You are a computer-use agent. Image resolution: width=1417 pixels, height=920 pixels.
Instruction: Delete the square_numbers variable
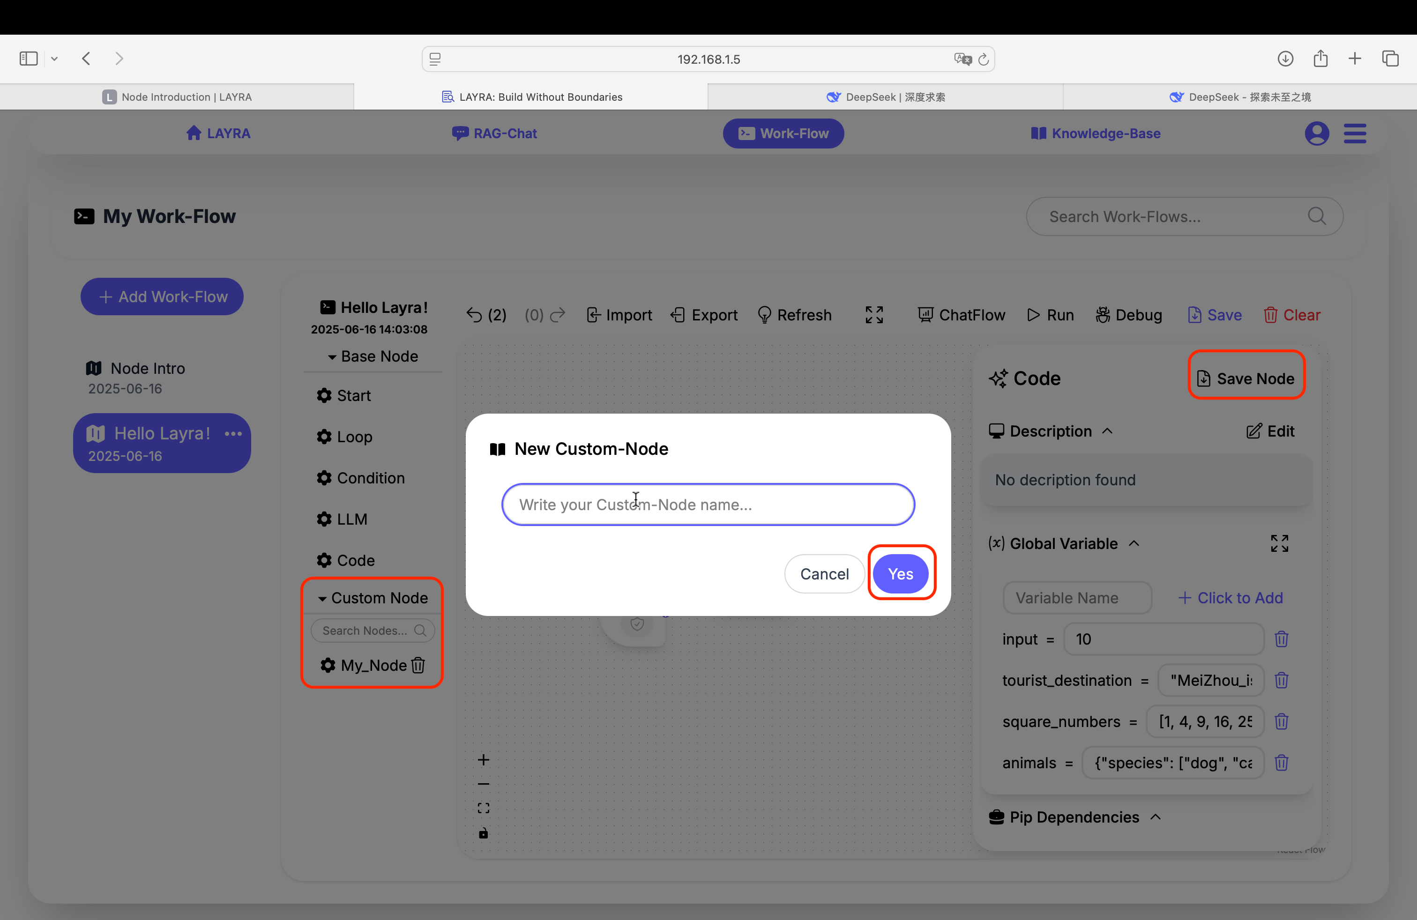coord(1281,721)
